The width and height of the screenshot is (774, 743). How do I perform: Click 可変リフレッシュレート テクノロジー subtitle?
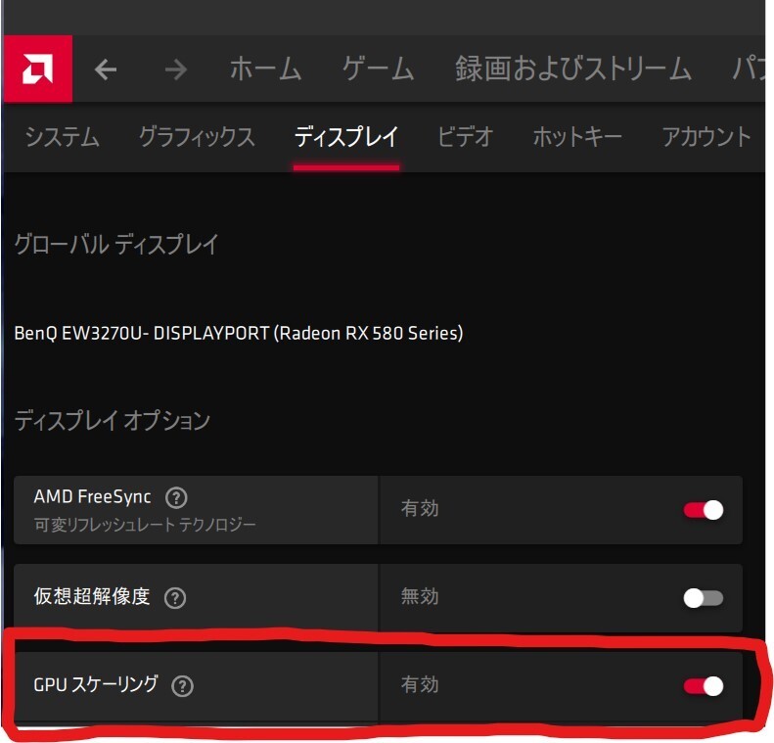[x=145, y=525]
